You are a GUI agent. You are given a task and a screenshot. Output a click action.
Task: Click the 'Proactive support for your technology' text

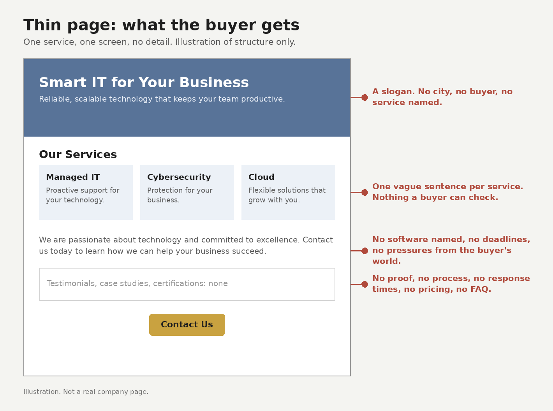[x=83, y=195]
